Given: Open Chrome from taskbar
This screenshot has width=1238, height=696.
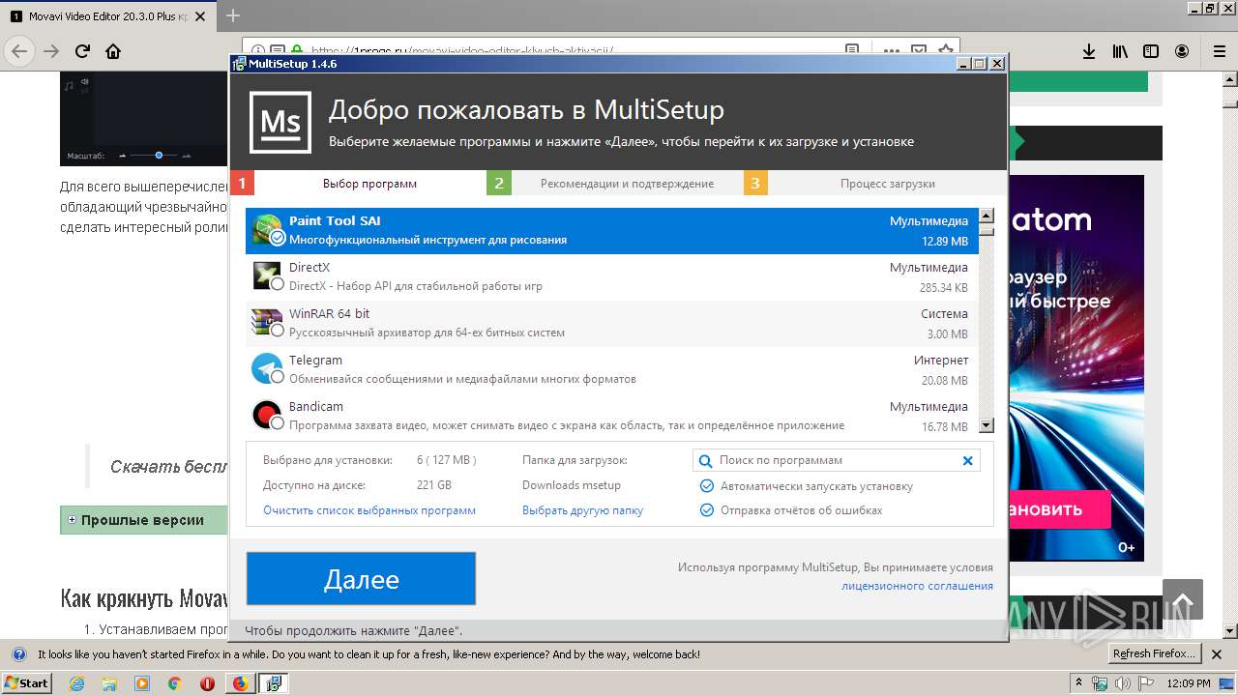Looking at the screenshot, I should click(175, 683).
